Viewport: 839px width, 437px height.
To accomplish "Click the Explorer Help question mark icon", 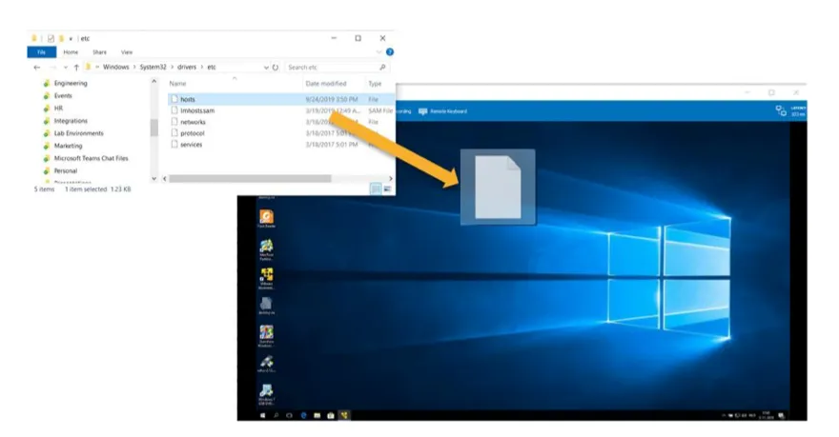I will (x=390, y=52).
